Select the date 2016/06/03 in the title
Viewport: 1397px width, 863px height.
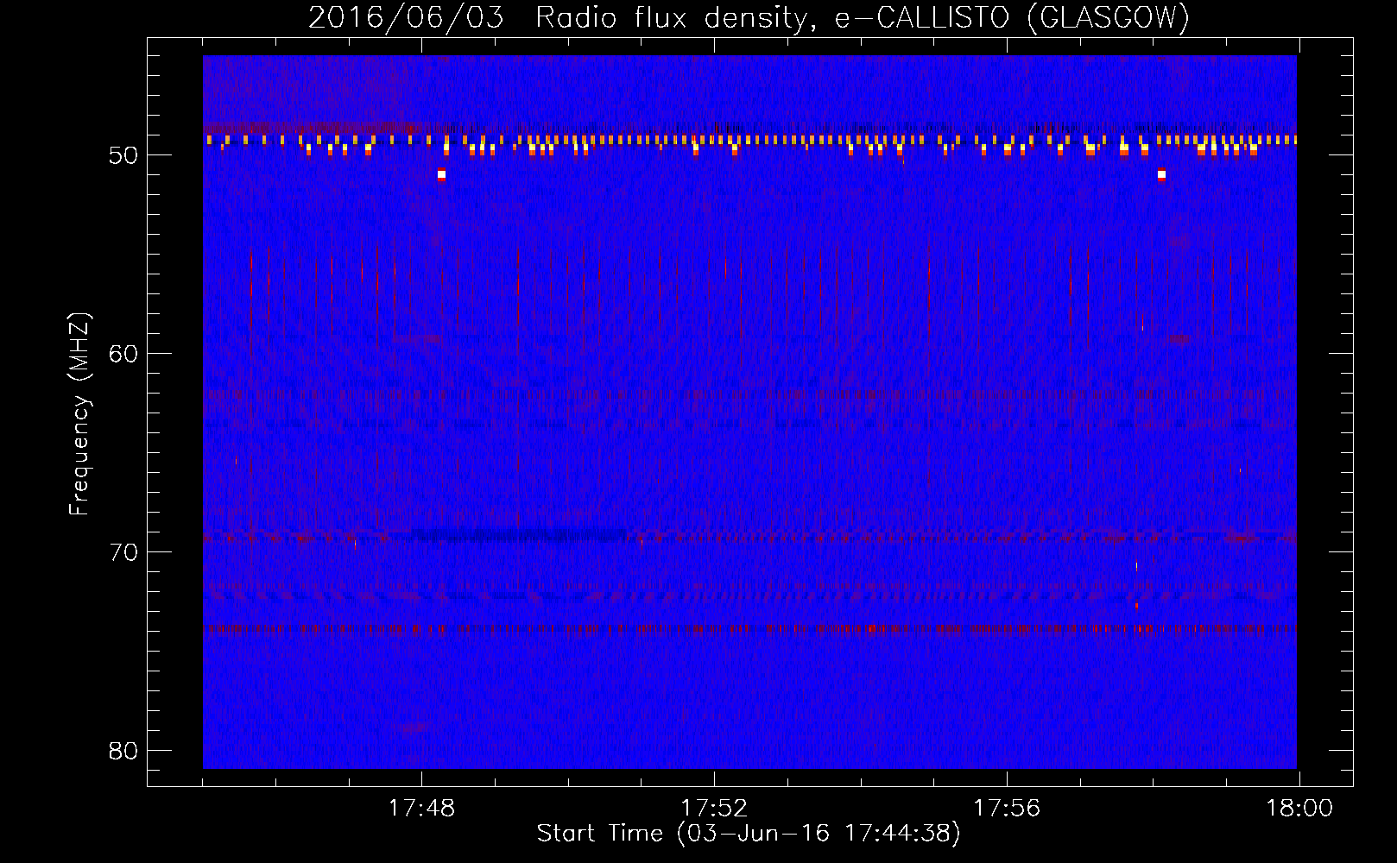(x=406, y=18)
